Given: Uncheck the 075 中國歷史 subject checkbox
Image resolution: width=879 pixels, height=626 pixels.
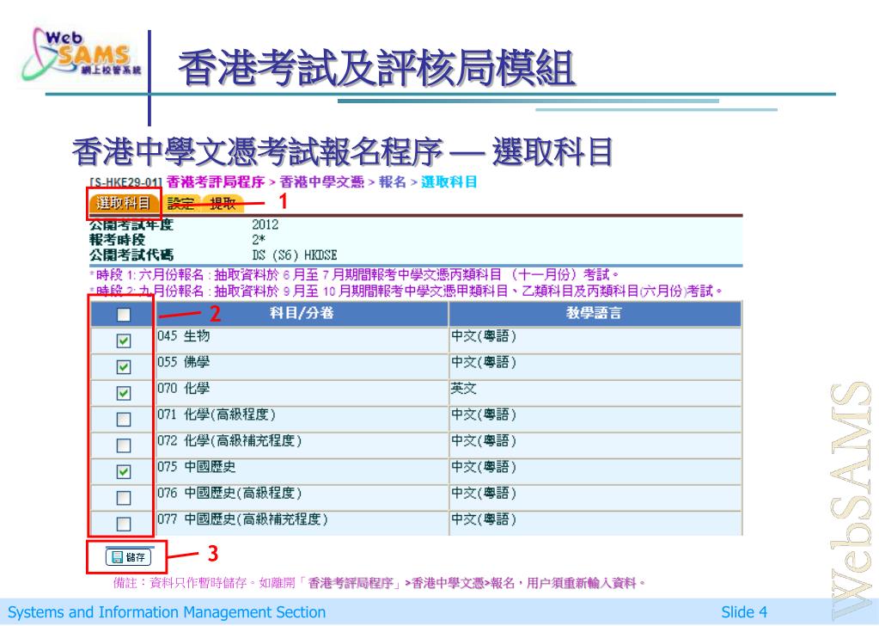Looking at the screenshot, I should pos(124,472).
